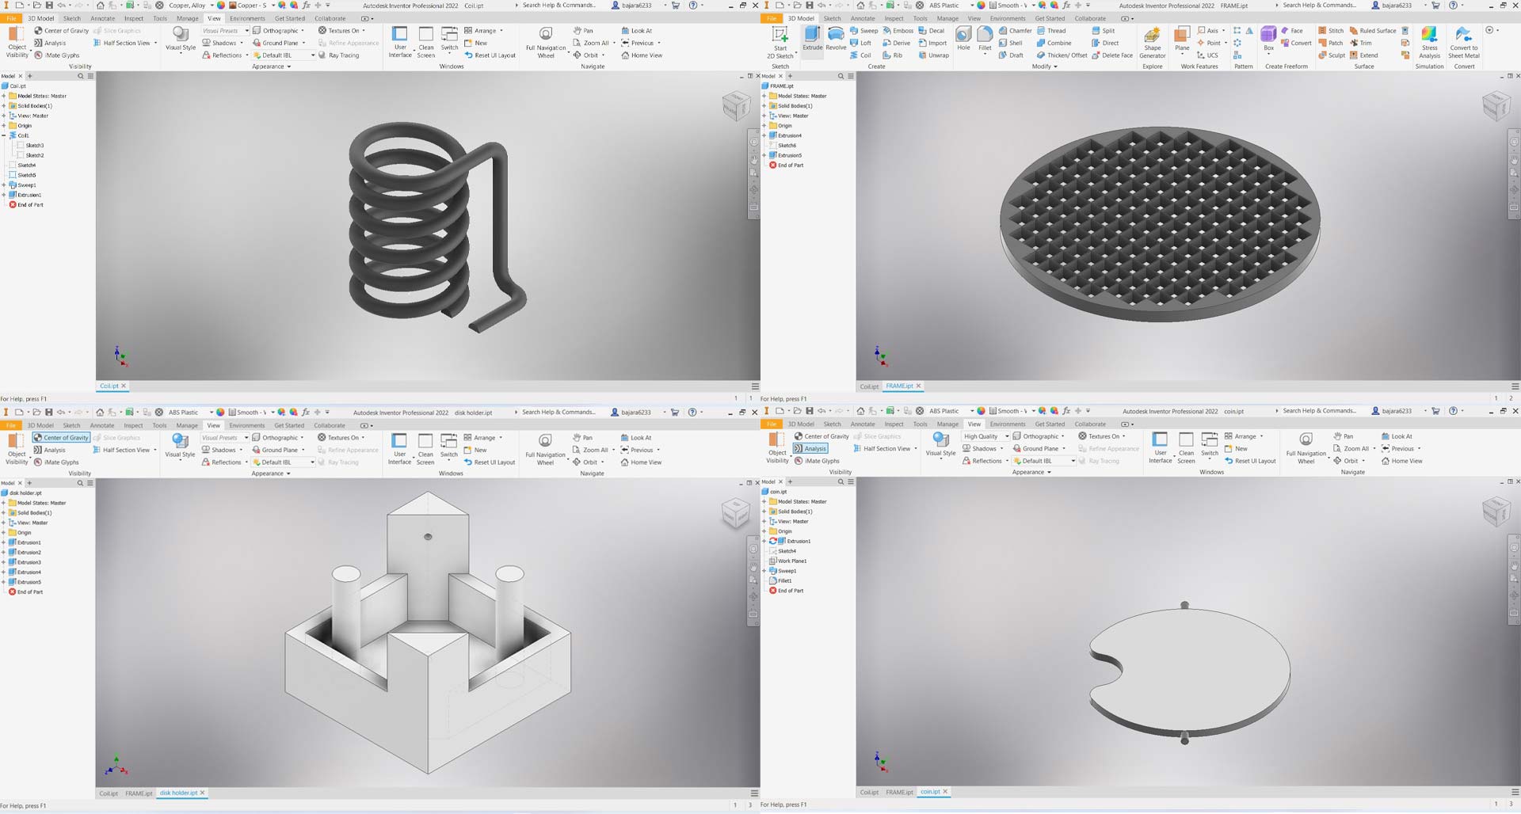1521x814 pixels.
Task: Open the Annotate tab in FRAME.ipt window
Action: coord(863,18)
